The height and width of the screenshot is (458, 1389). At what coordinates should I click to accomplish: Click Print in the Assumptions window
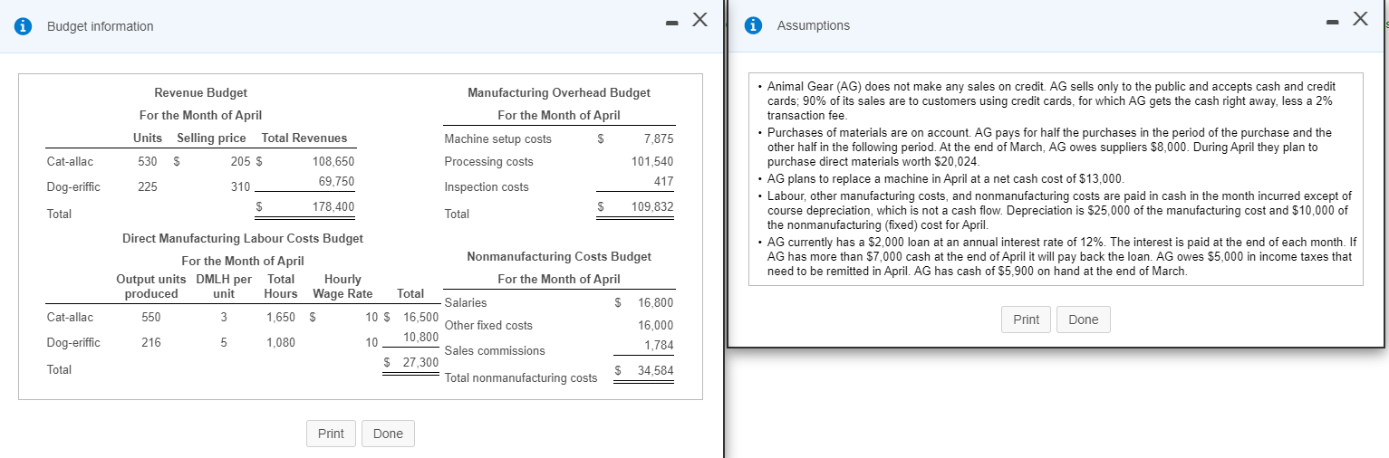[1027, 320]
